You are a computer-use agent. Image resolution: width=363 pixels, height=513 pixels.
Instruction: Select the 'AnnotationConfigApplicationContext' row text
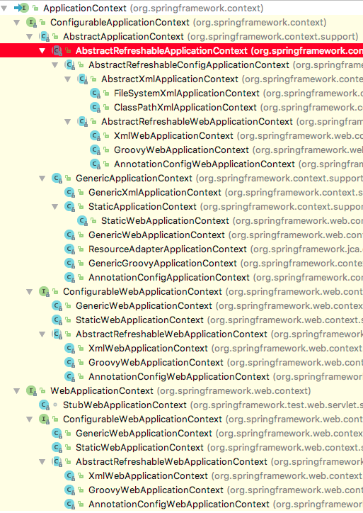click(x=169, y=278)
